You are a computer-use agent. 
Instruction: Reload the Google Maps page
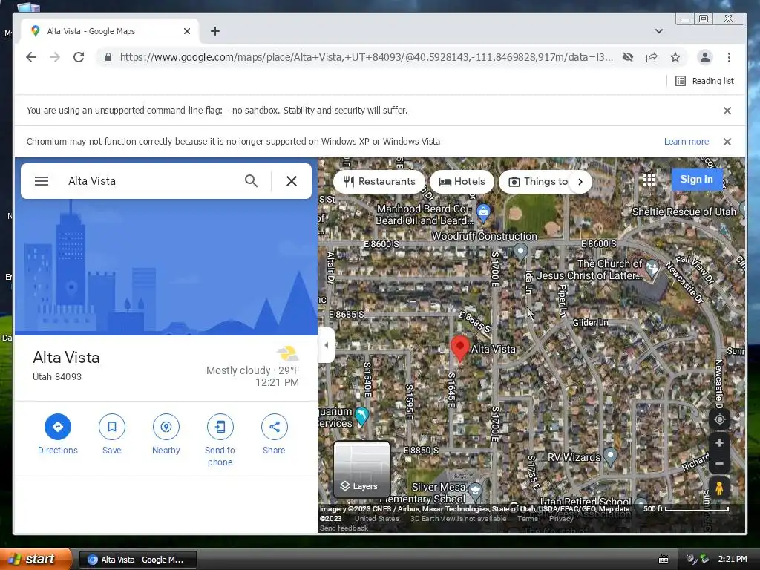click(79, 57)
